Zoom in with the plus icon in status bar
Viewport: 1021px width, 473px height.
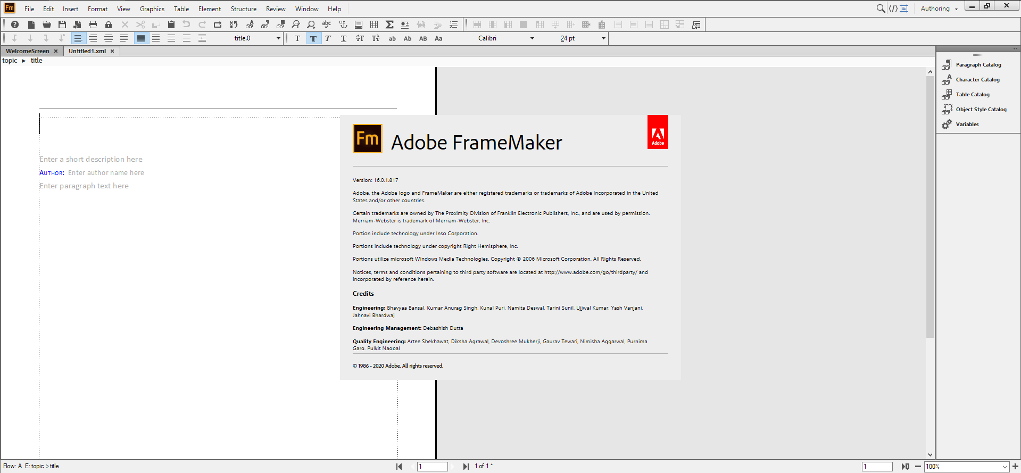(1015, 467)
